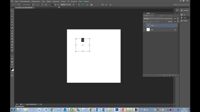Toggle the Lock image pixels option
This screenshot has width=200, height=112.
[153, 22]
